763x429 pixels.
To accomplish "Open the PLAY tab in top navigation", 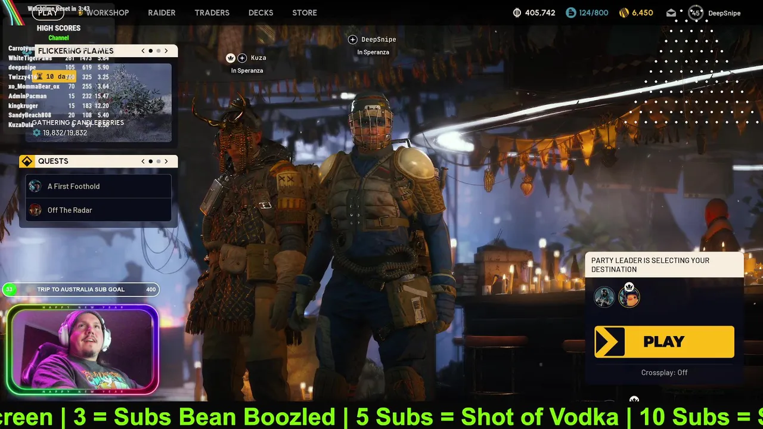I will 48,13.
